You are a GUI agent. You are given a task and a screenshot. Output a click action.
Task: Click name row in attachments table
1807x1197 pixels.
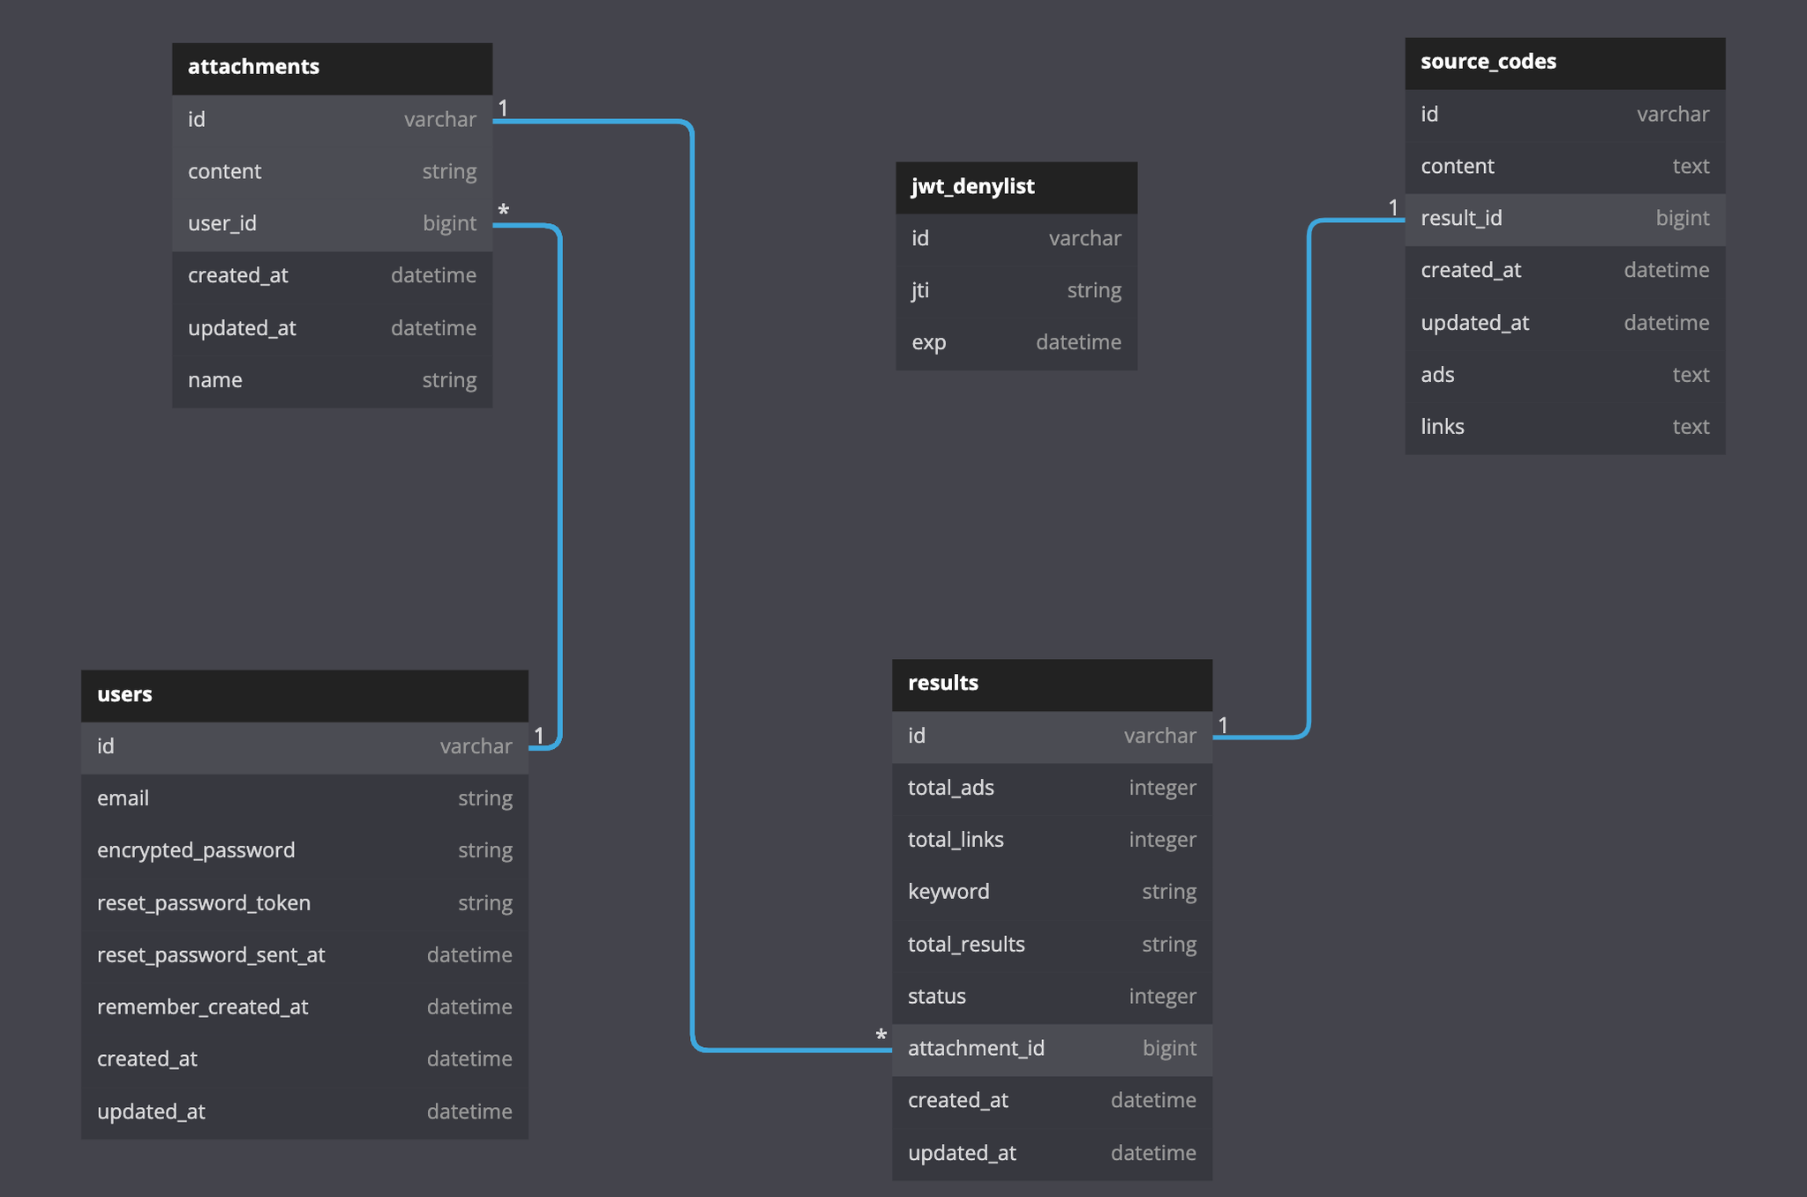coord(332,381)
